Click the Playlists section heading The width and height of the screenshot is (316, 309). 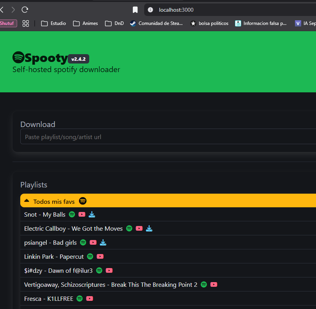34,185
